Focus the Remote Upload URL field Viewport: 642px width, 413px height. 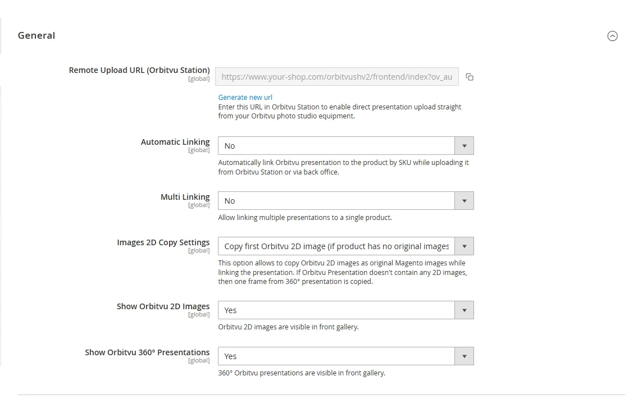coord(336,77)
